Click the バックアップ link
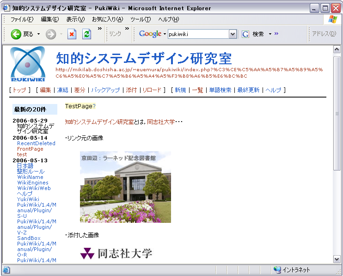 pyautogui.click(x=105, y=90)
